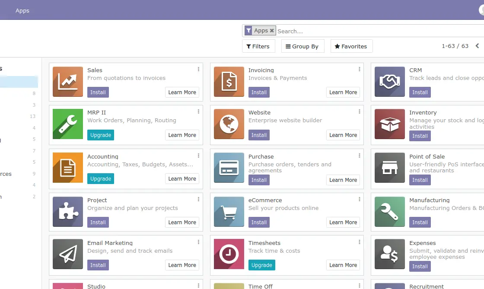
Task: Select the highlighted sidebar category row
Action: [19, 82]
